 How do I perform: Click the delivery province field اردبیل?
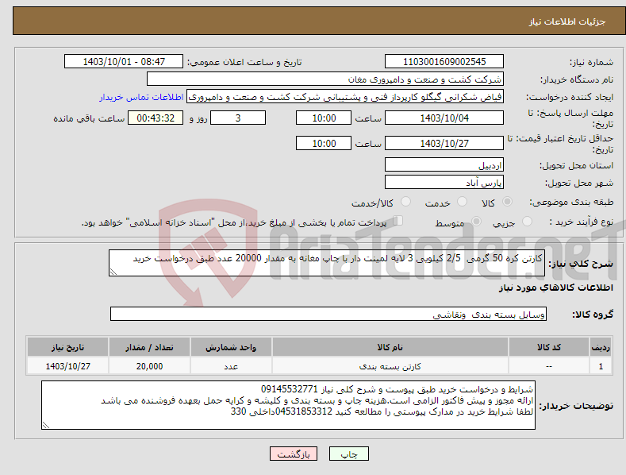coord(444,164)
